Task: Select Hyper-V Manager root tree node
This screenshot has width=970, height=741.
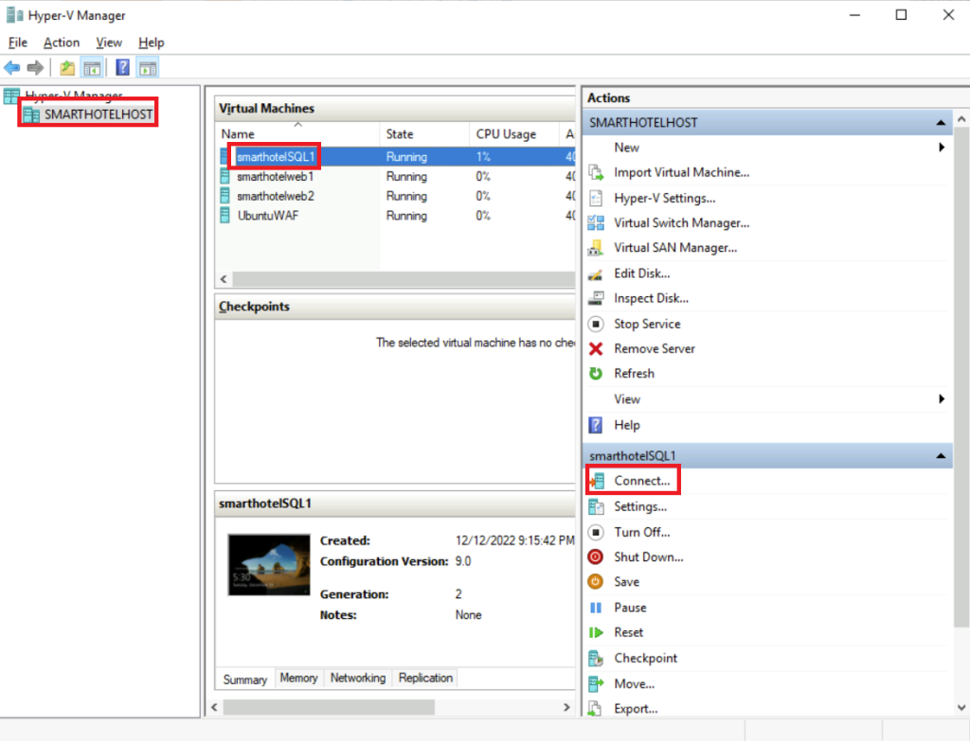Action: (73, 96)
